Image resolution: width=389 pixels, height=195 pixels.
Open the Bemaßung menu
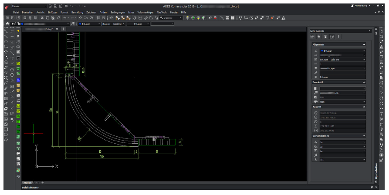pos(77,12)
